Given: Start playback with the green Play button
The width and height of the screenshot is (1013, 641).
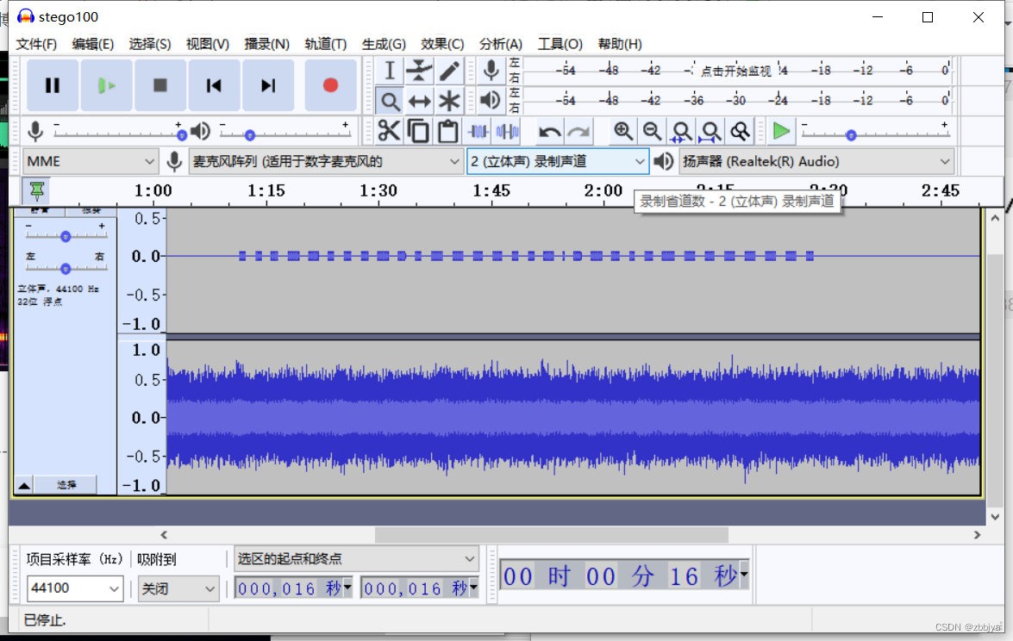Looking at the screenshot, I should [x=107, y=85].
